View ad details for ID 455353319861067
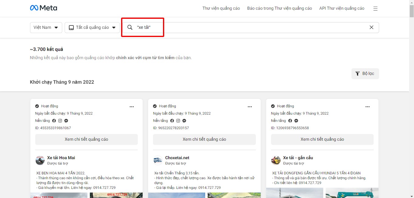Viewport: 414px width, 198px height. point(87,139)
